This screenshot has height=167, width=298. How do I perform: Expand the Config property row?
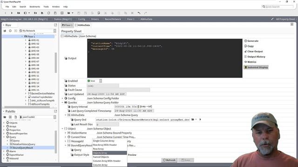point(62,98)
